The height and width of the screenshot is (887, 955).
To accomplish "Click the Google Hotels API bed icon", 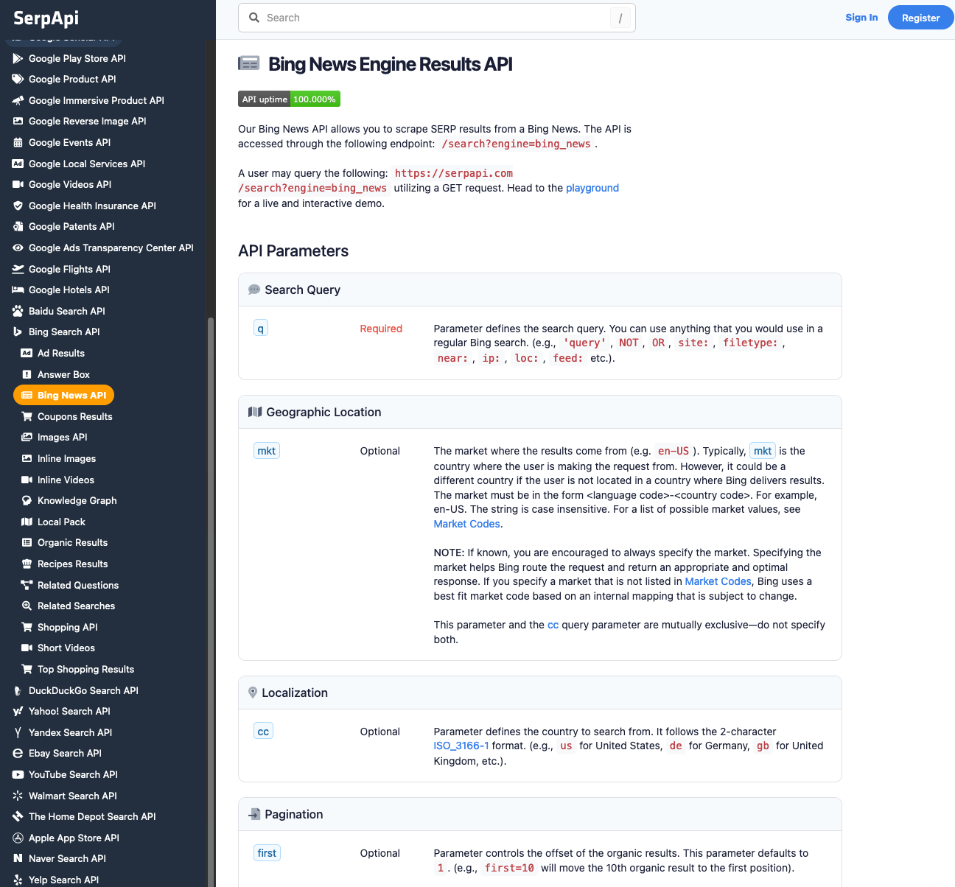I will tap(18, 290).
